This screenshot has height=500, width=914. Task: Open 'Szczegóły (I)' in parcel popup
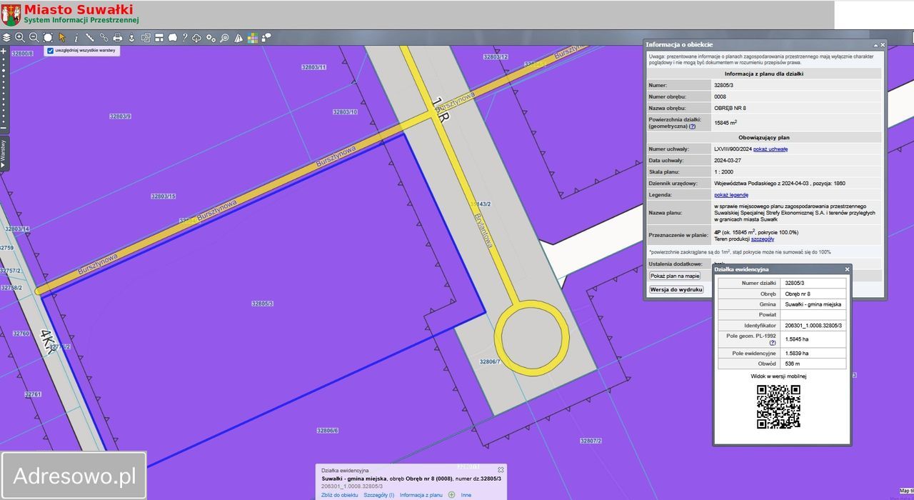click(x=378, y=495)
